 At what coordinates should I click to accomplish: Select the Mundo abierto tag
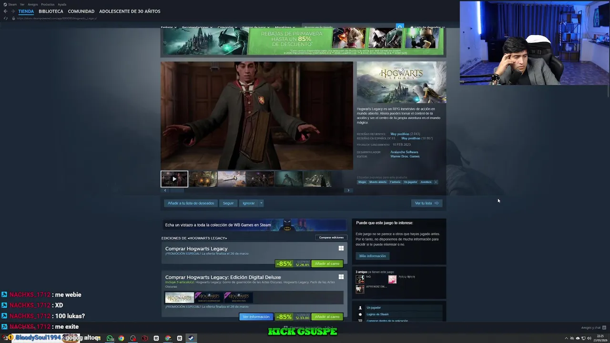[378, 182]
